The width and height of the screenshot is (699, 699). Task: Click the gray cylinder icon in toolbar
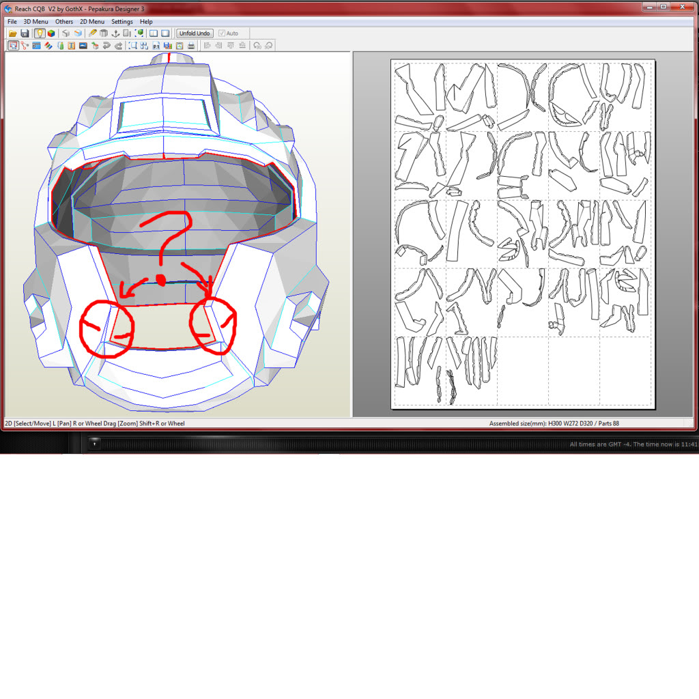click(x=104, y=33)
